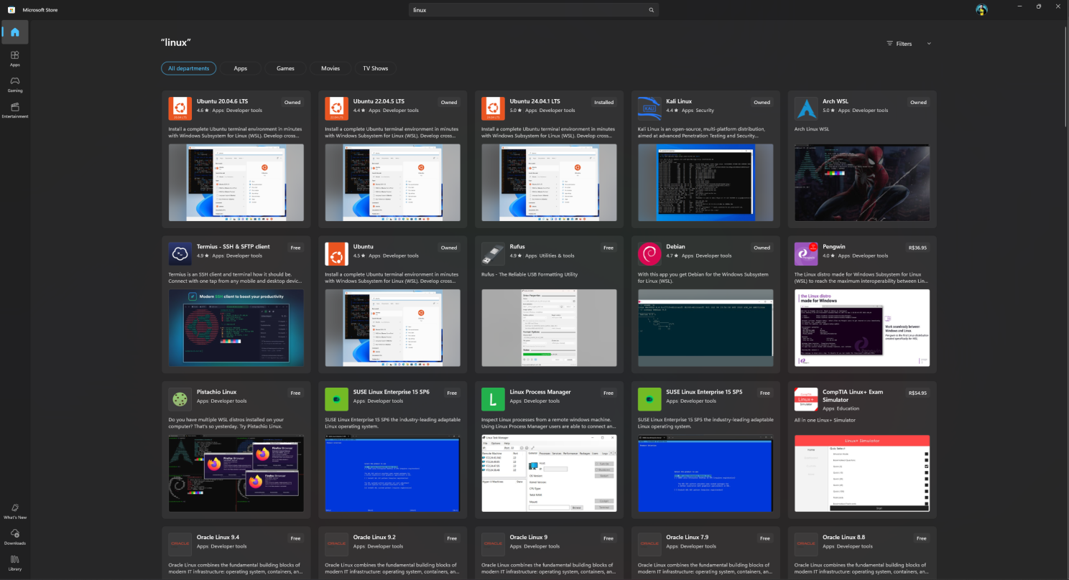The width and height of the screenshot is (1069, 580).
Task: Click the Ubuntu 22.04.5 LTS app icon
Action: pyautogui.click(x=336, y=108)
